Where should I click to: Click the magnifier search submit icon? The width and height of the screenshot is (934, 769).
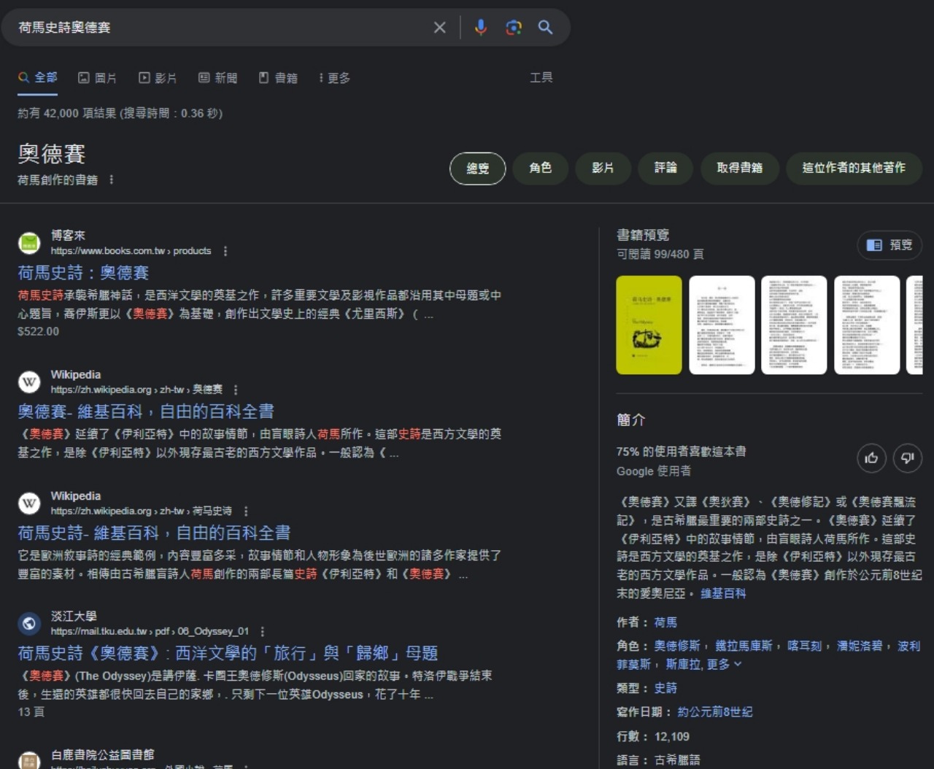pyautogui.click(x=545, y=28)
